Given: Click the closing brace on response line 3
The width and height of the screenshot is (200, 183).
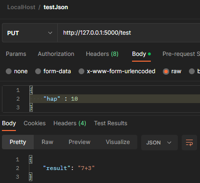Looking at the screenshot, I should 31,177.
